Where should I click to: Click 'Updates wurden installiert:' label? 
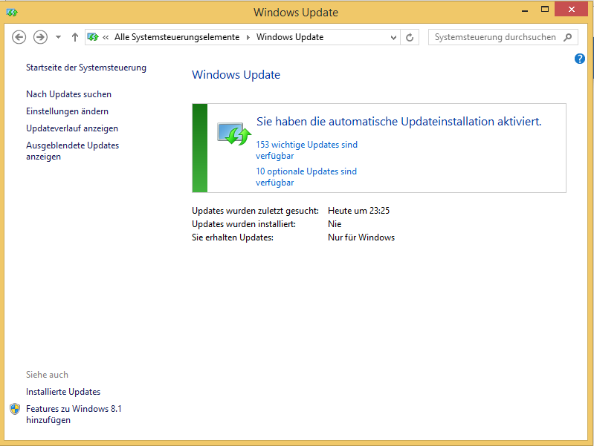244,224
